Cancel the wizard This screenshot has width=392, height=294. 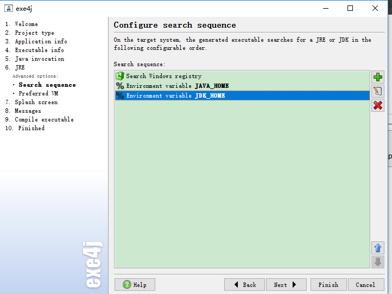(366, 285)
